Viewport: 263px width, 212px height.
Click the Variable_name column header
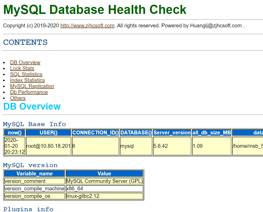34,174
